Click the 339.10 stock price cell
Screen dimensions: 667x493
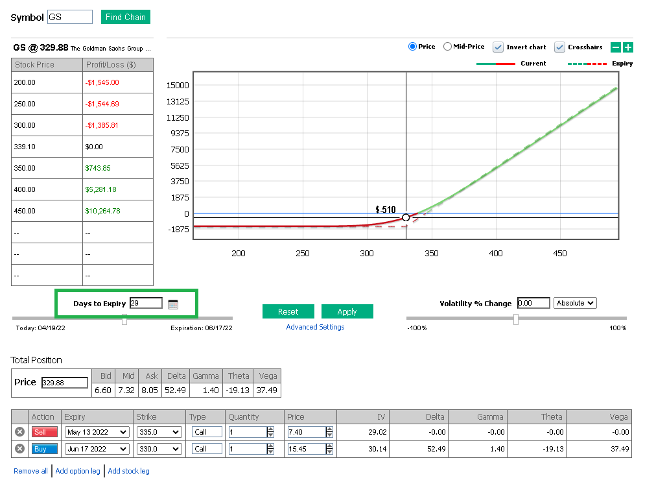tap(47, 147)
